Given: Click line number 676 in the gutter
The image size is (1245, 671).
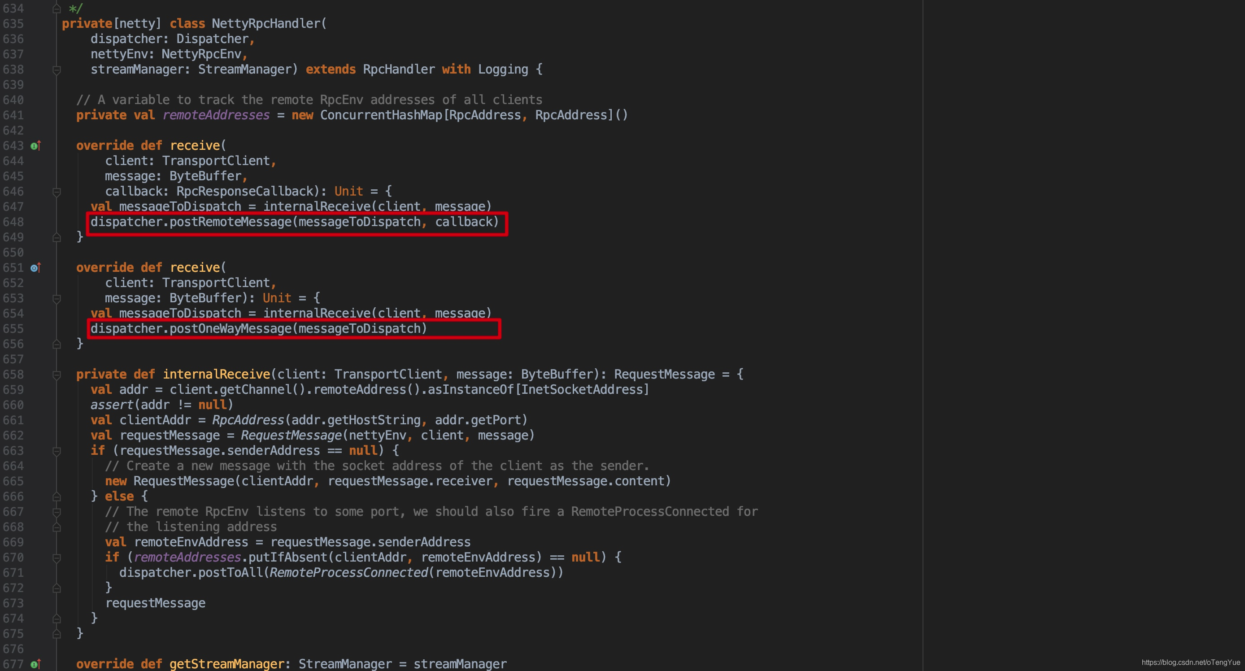Looking at the screenshot, I should [x=13, y=649].
